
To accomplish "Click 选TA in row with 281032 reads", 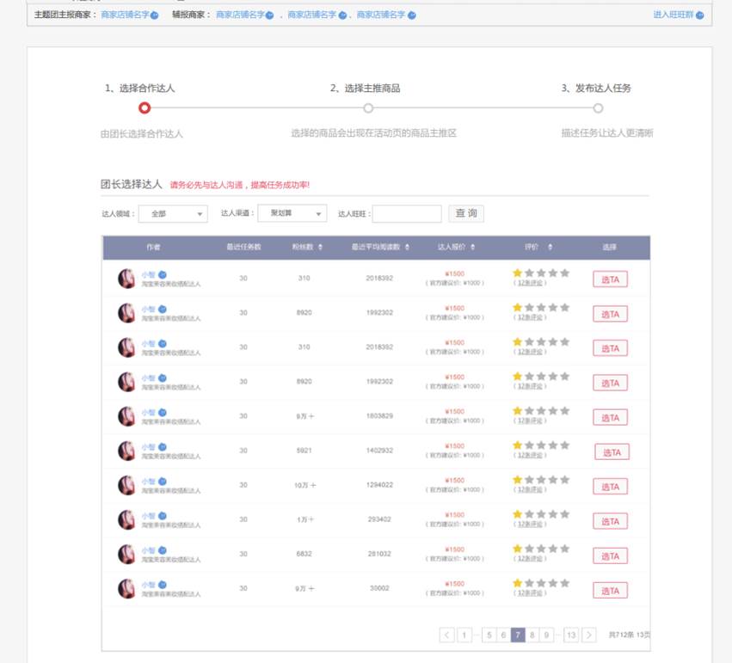I will 610,556.
